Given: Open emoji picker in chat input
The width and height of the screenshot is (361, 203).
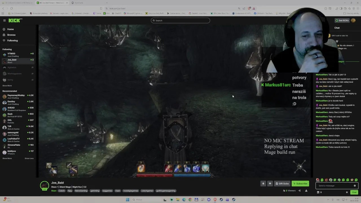Looking at the screenshot, I should 355,186.
